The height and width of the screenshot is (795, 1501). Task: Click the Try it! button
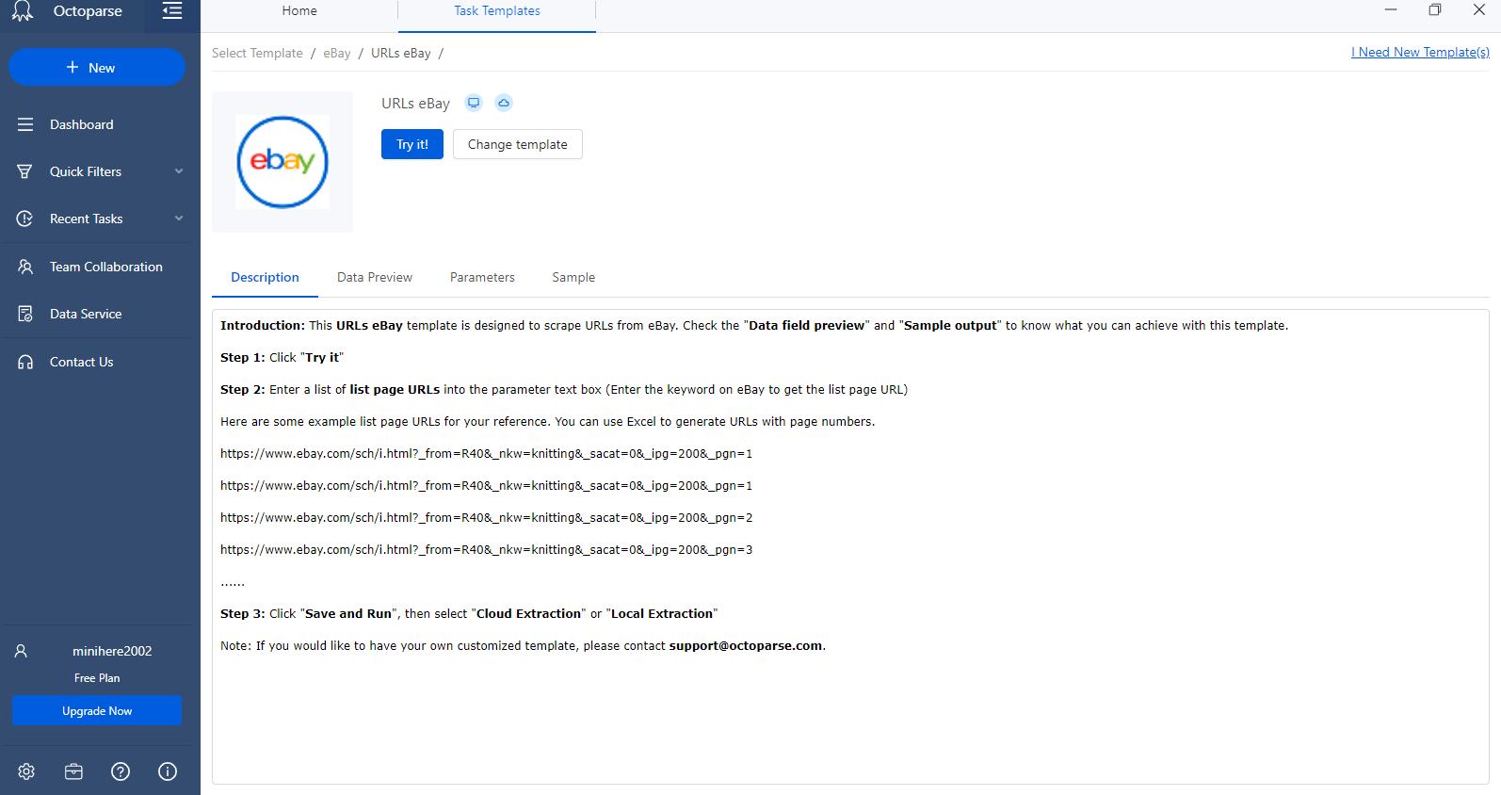click(412, 144)
